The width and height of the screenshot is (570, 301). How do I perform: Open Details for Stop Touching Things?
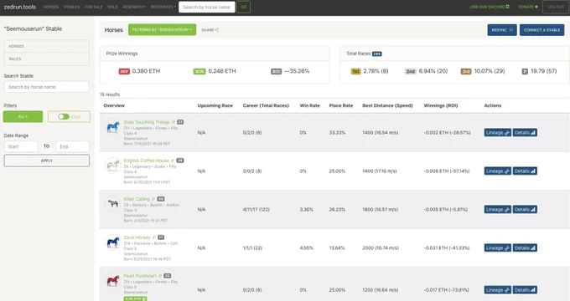tap(525, 133)
